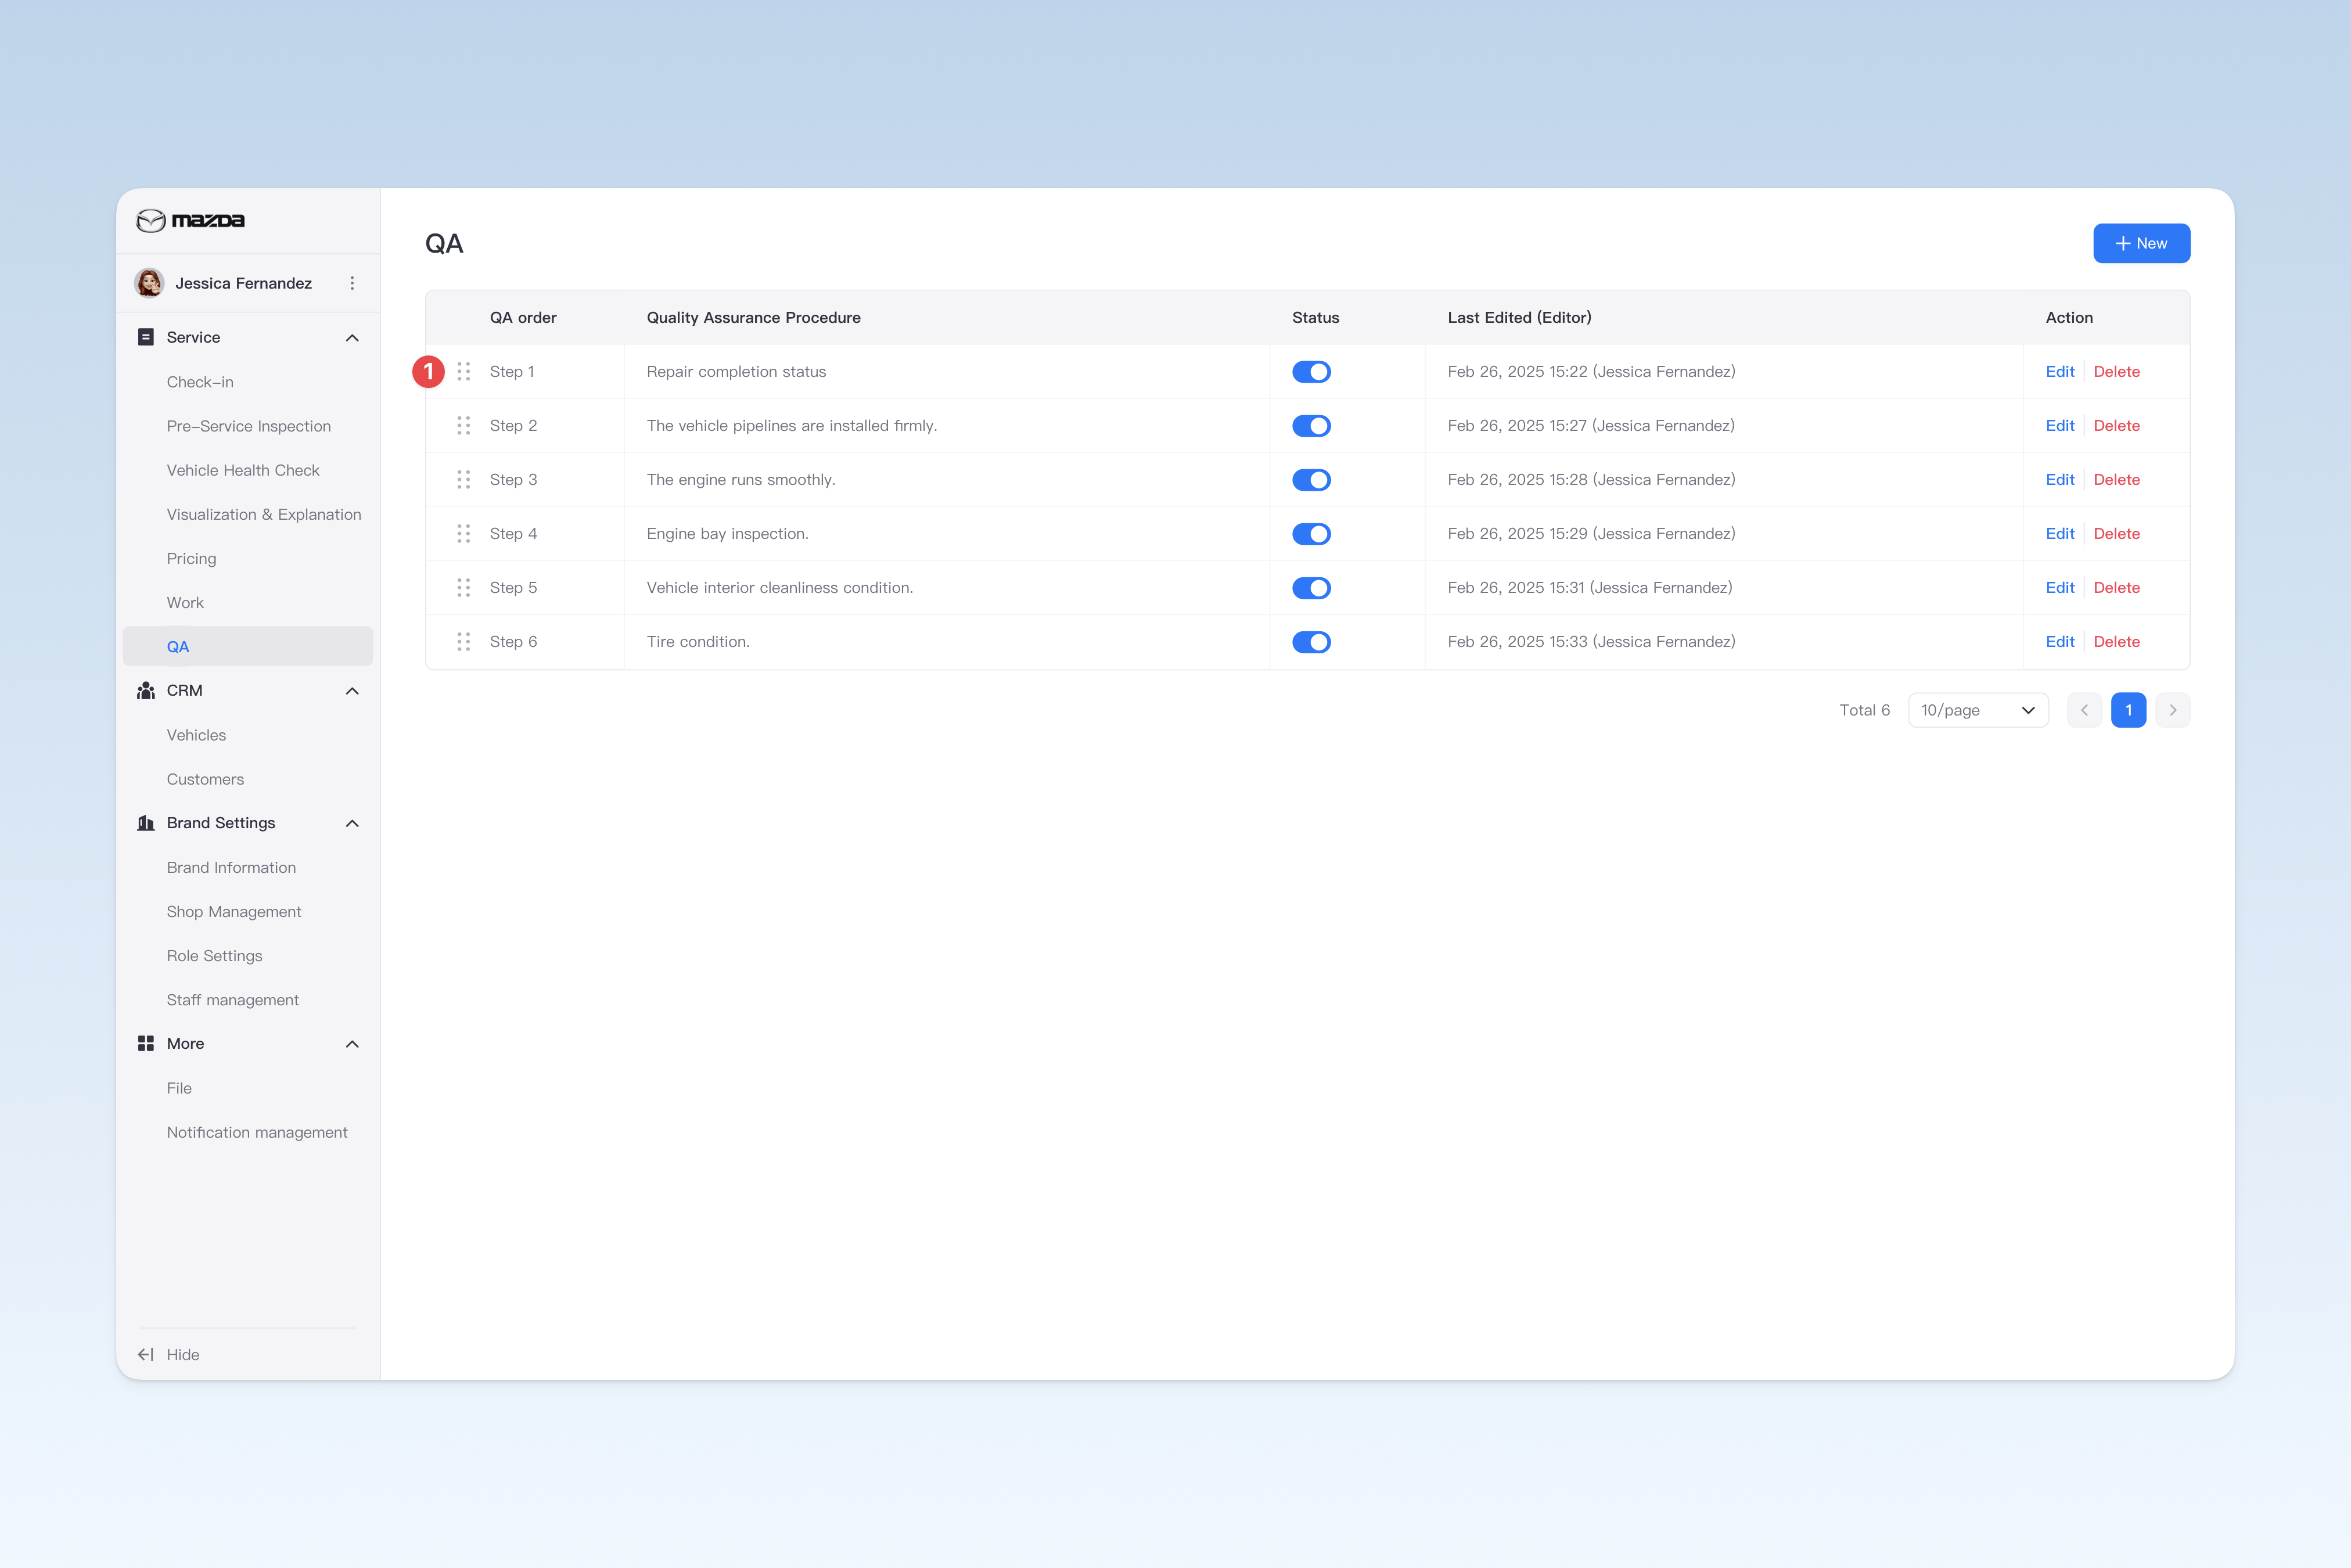Viewport: 2351px width, 1568px height.
Task: Edit the Step 1 procedure
Action: point(2059,371)
